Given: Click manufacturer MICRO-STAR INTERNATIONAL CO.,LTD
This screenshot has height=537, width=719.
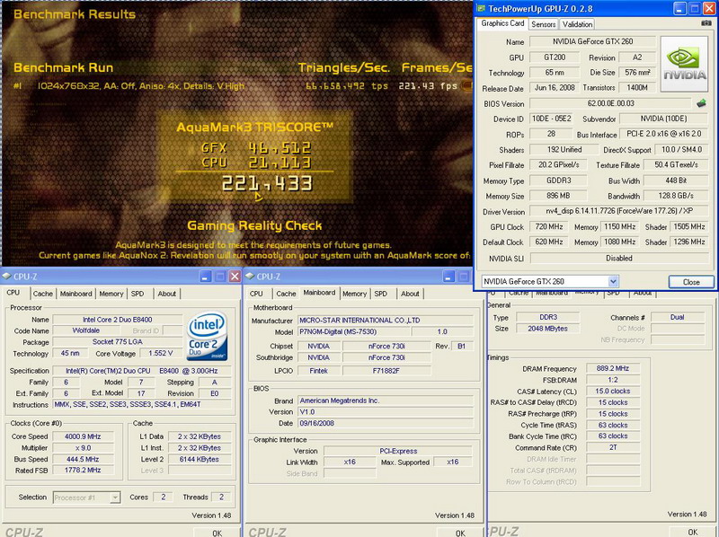Looking at the screenshot, I should [x=386, y=320].
